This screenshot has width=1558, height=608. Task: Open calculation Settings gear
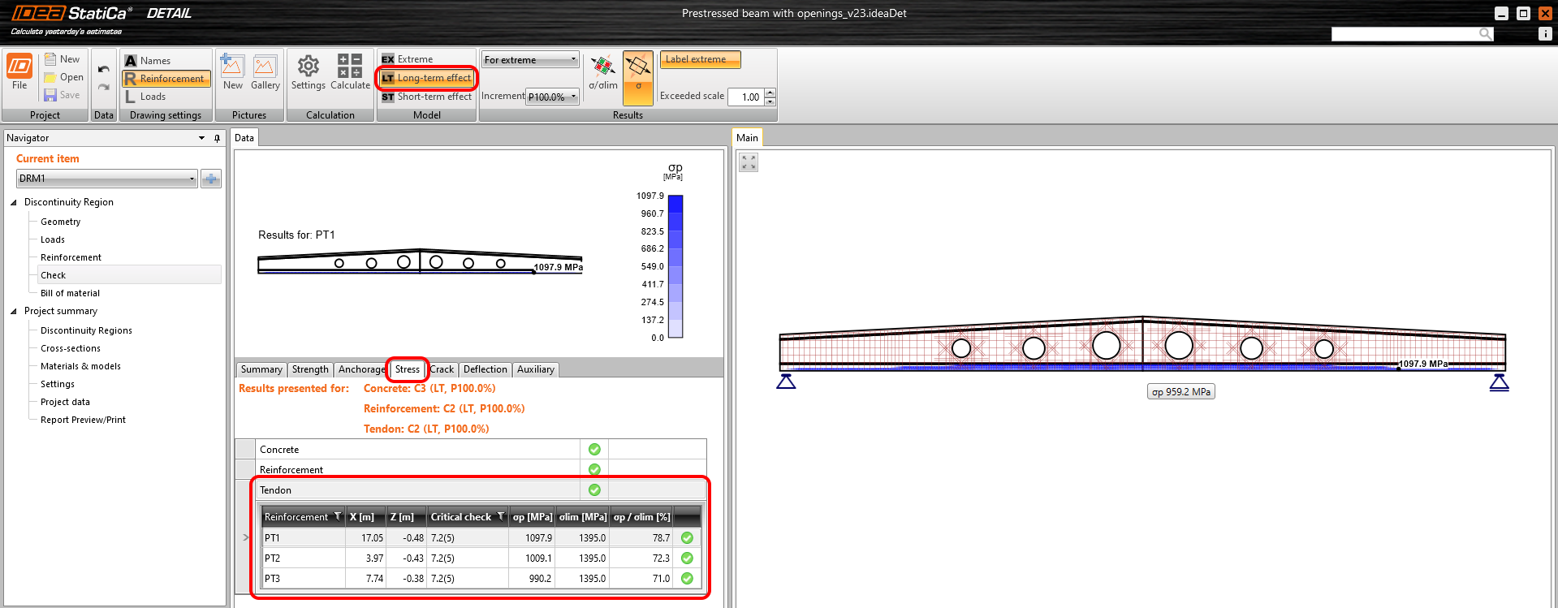click(308, 72)
